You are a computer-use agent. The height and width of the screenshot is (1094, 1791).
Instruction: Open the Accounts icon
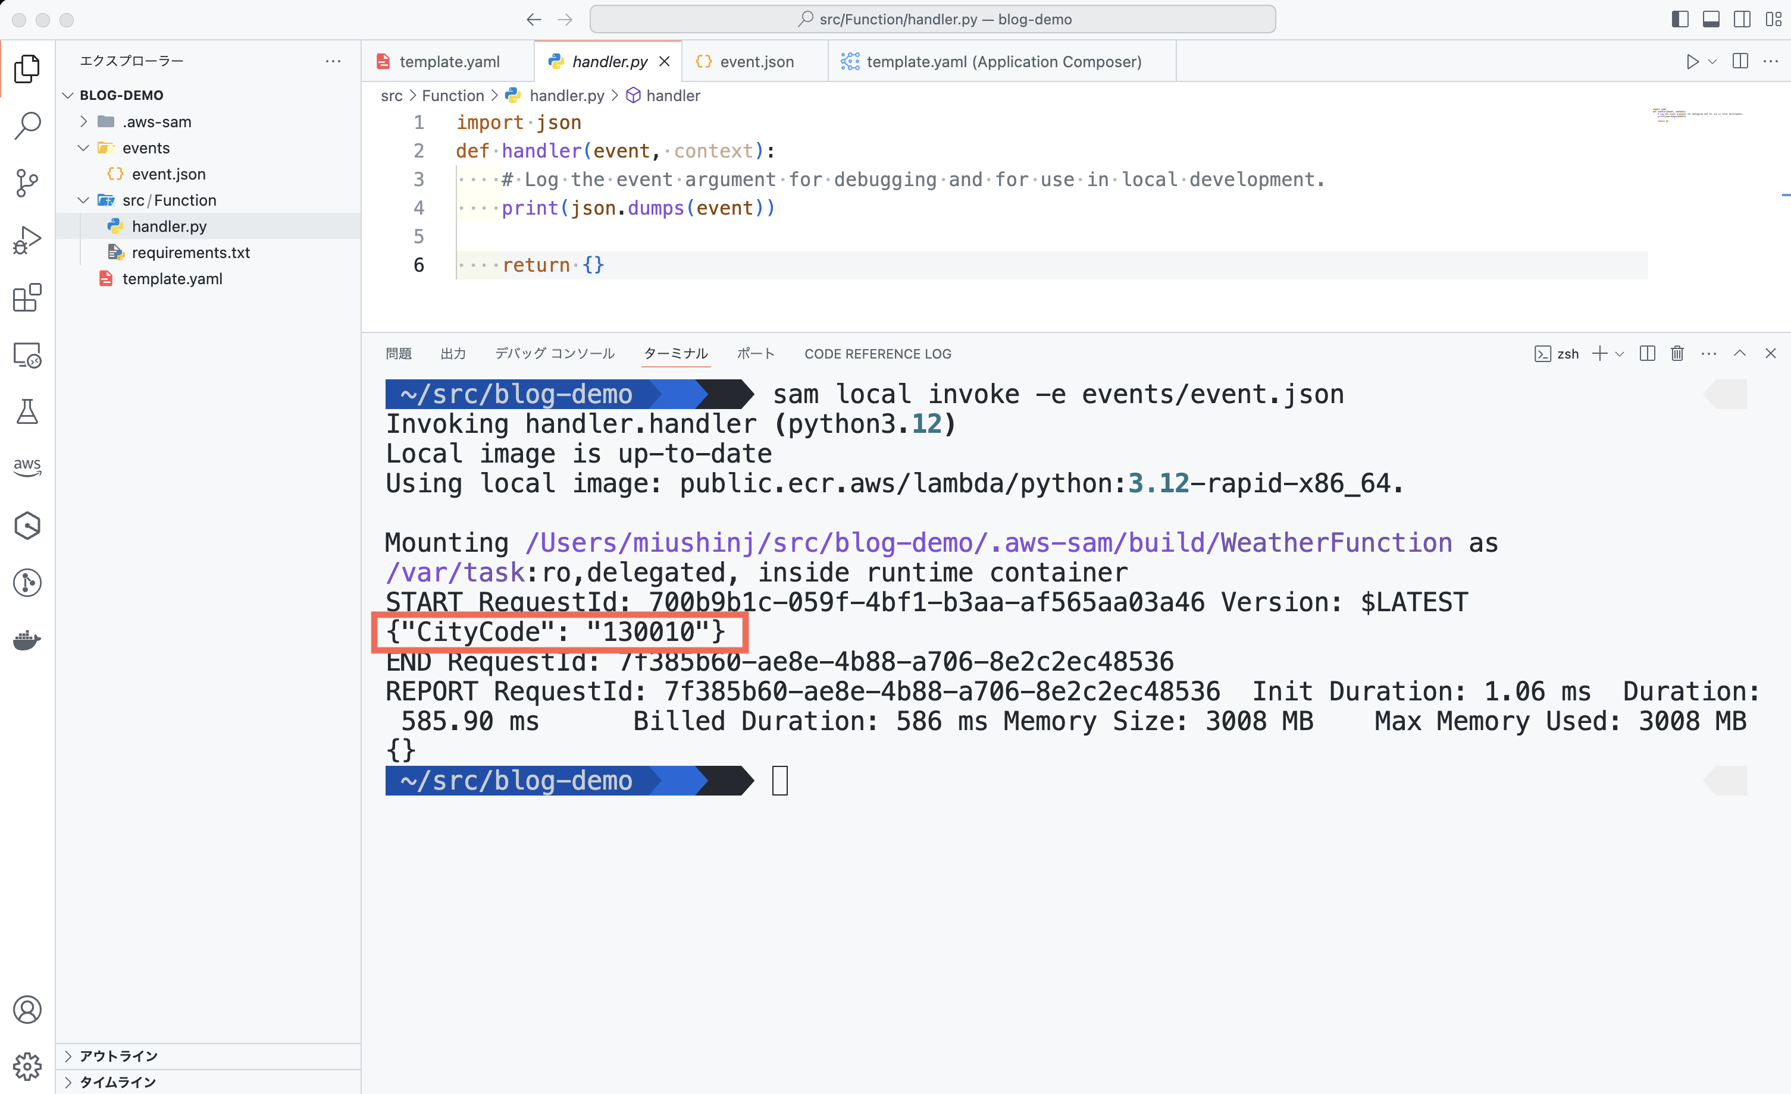27,1009
